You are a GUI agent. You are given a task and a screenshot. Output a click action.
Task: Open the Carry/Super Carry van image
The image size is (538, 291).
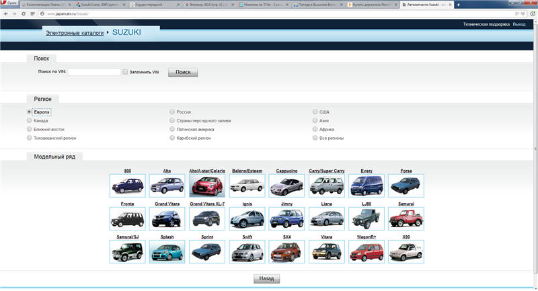(x=327, y=185)
